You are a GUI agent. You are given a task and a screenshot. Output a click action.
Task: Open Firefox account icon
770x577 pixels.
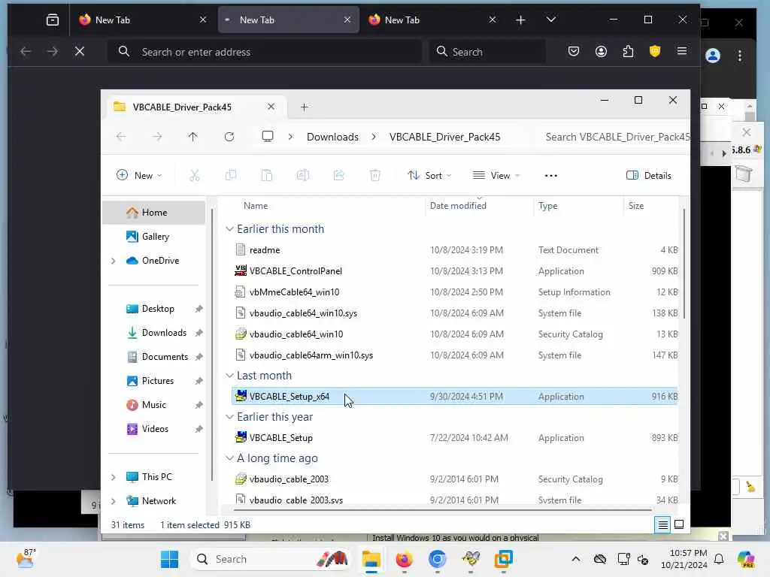pos(601,52)
